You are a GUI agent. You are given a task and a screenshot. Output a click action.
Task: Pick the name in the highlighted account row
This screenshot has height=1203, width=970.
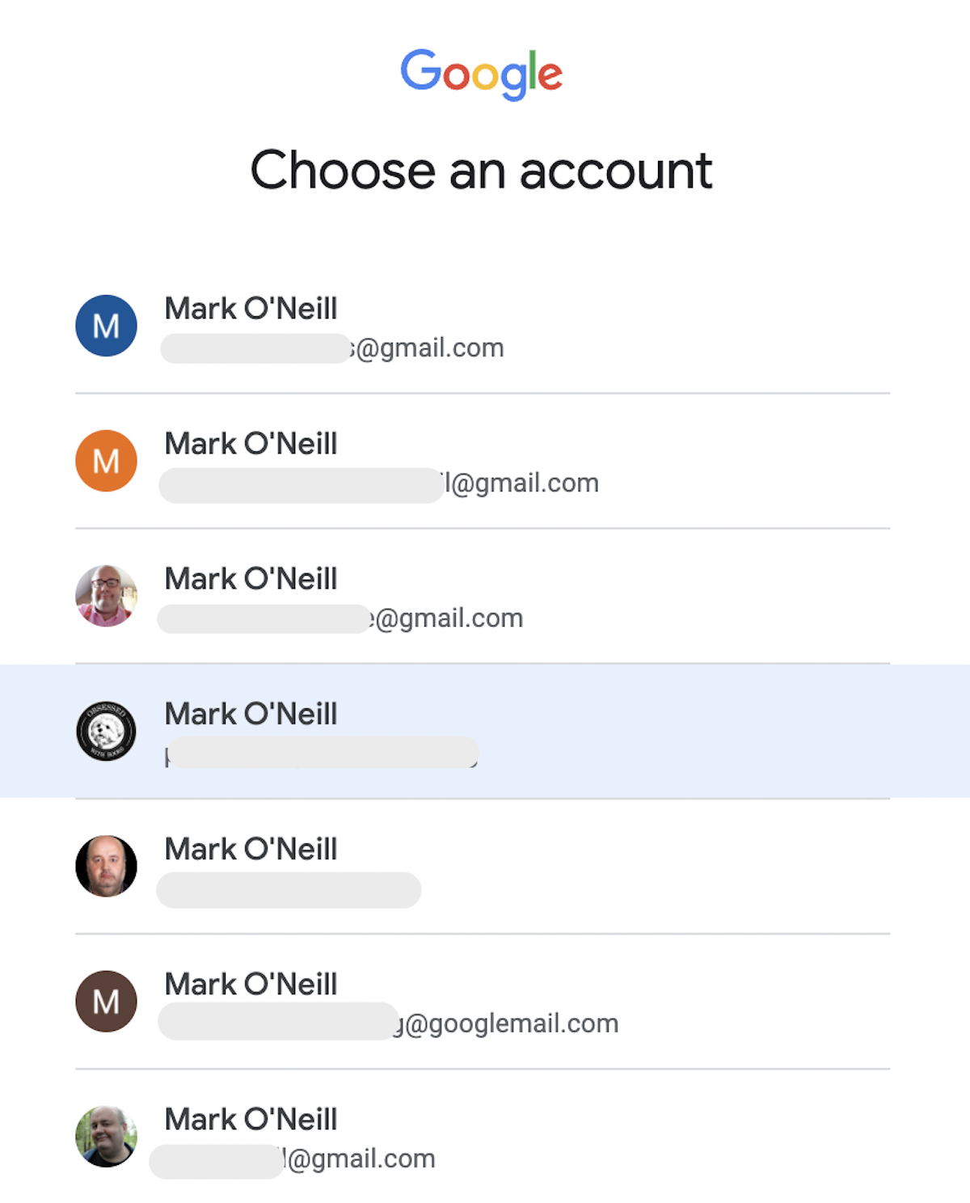point(251,714)
